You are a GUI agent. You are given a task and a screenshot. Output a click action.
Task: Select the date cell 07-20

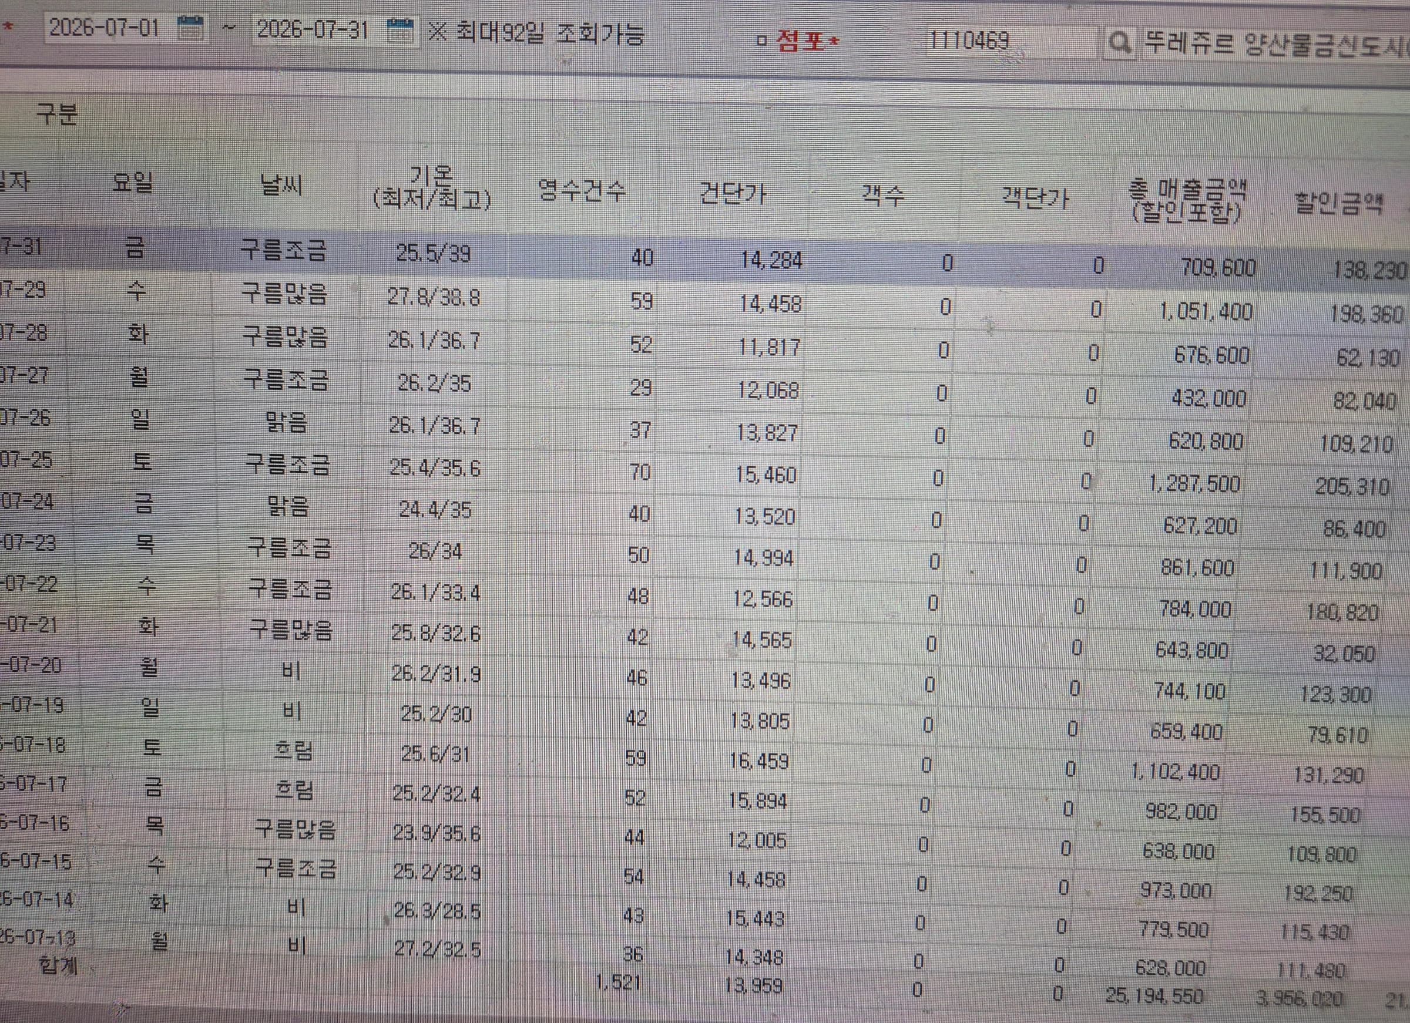point(31,665)
